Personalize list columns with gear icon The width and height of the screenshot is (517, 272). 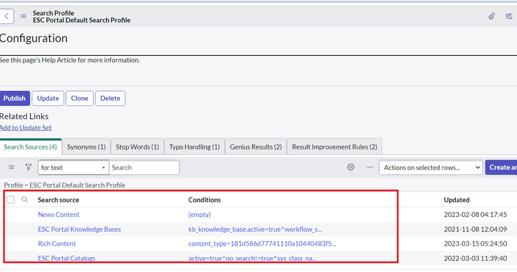351,167
